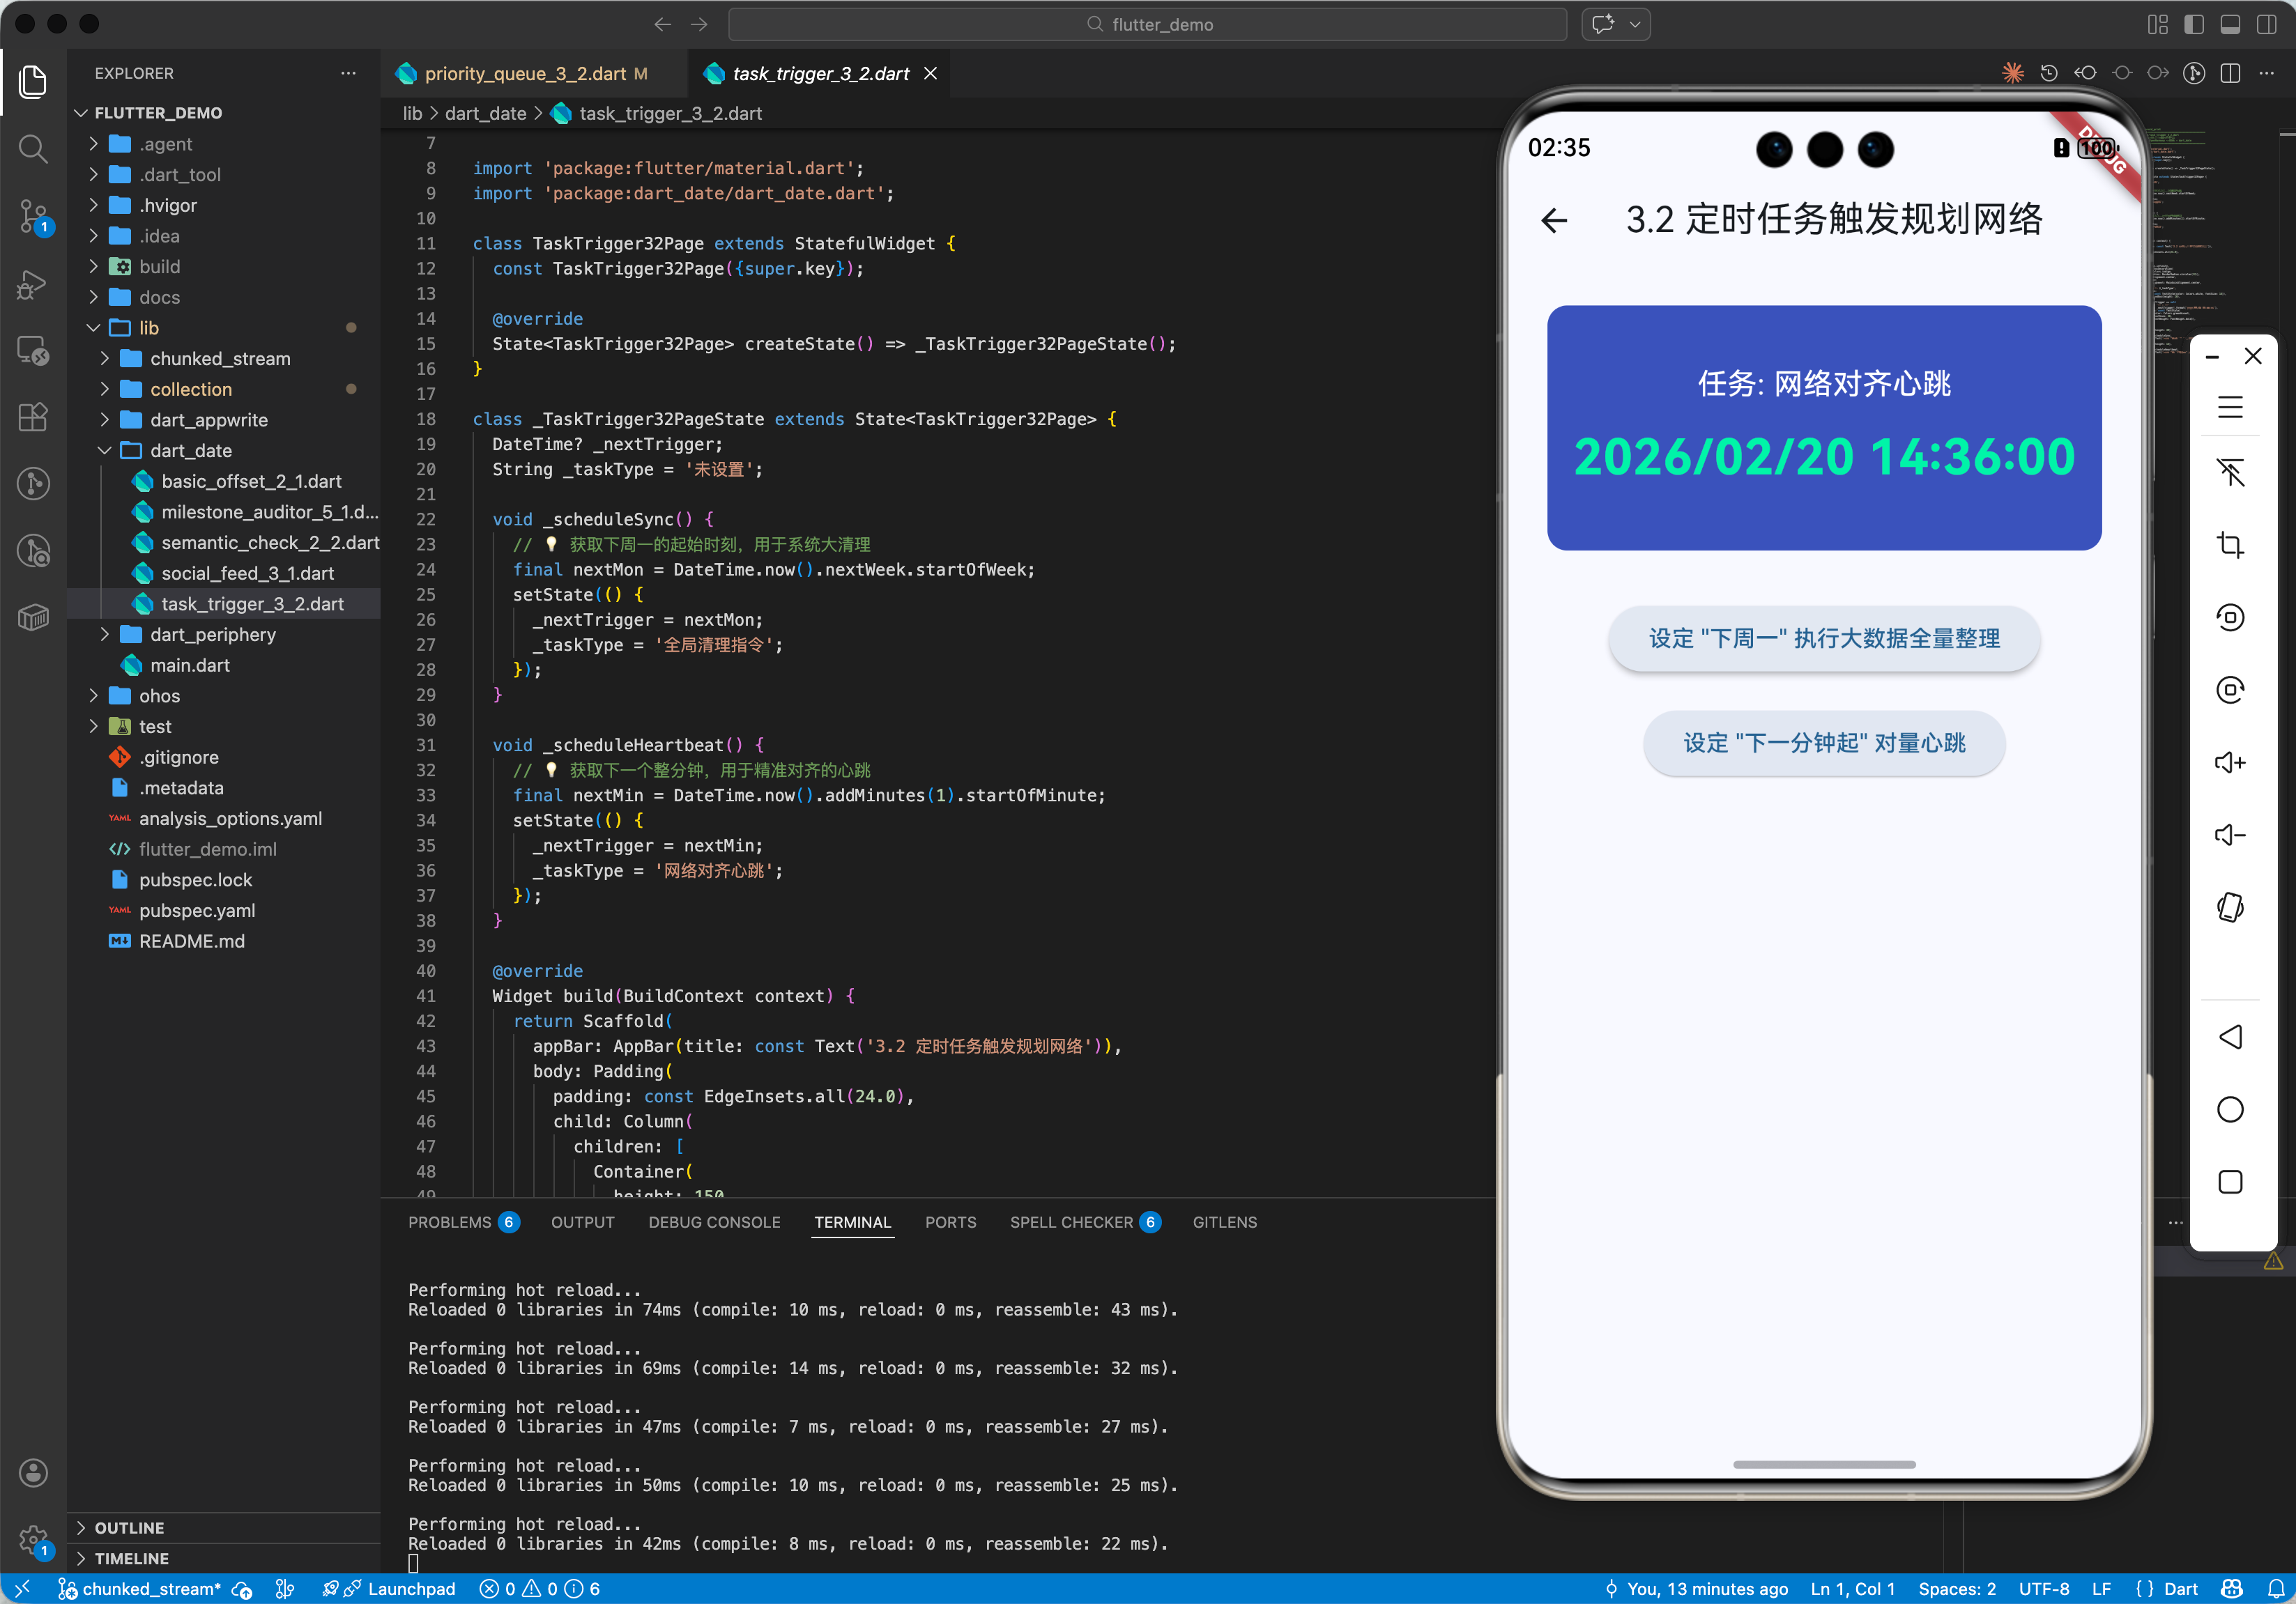This screenshot has height=1604, width=2296.
Task: Open Source Control view icon
Action: tap(33, 215)
